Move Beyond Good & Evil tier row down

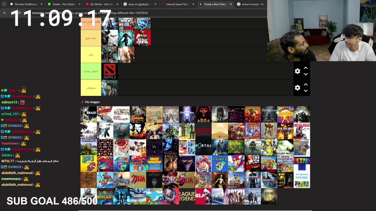[305, 91]
